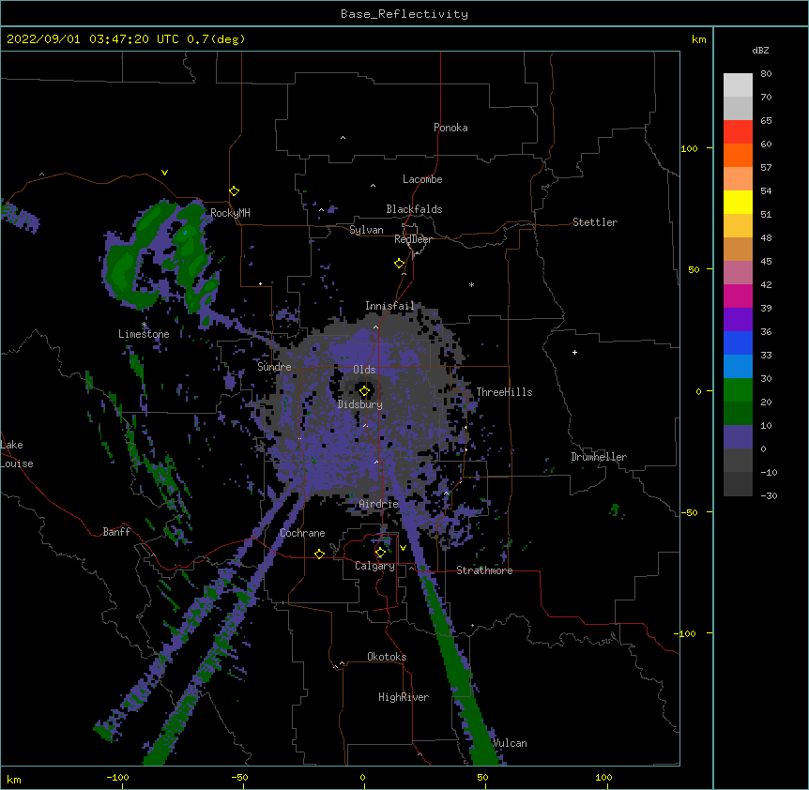Click the red swatch in dBZ legend

(x=738, y=132)
